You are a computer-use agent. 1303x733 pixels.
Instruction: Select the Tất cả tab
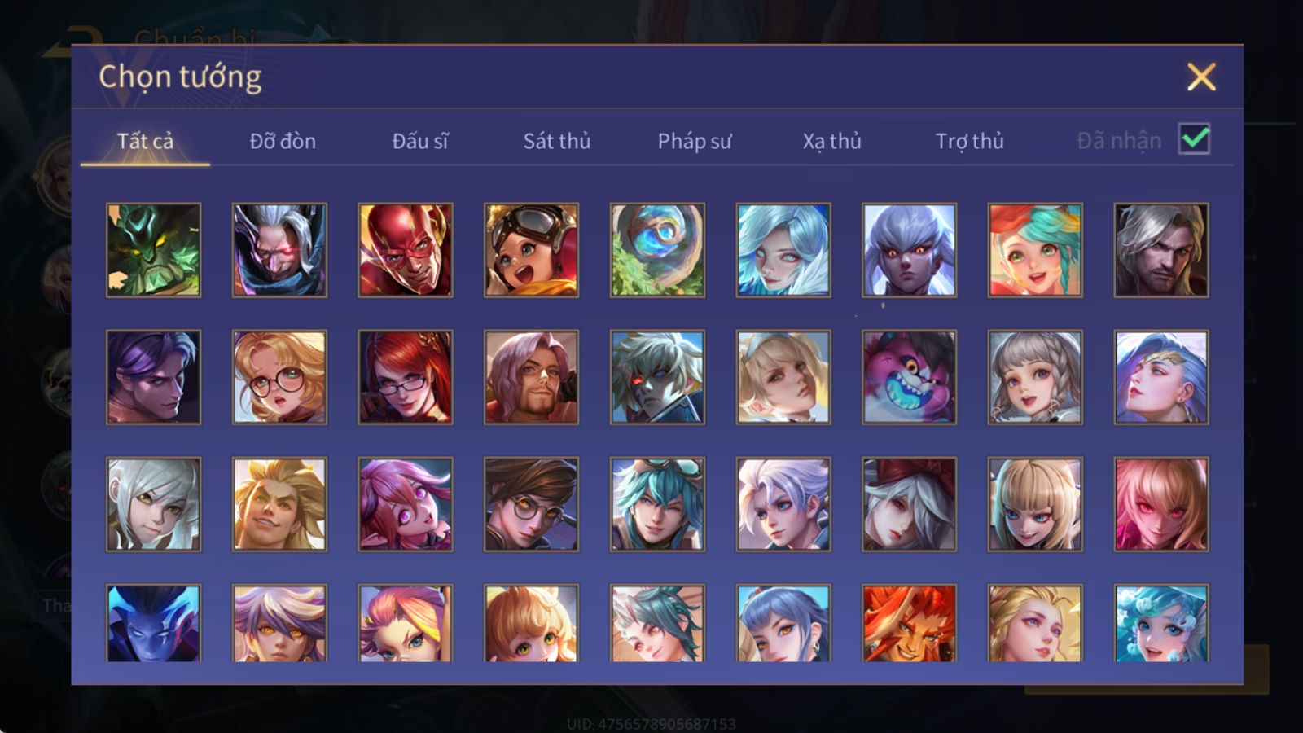[x=145, y=141]
